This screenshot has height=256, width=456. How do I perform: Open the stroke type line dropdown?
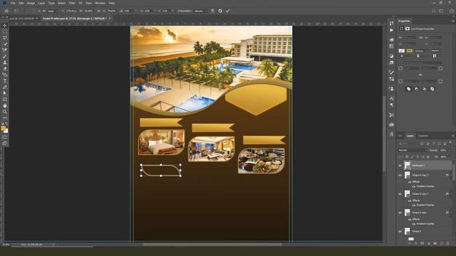click(x=436, y=50)
